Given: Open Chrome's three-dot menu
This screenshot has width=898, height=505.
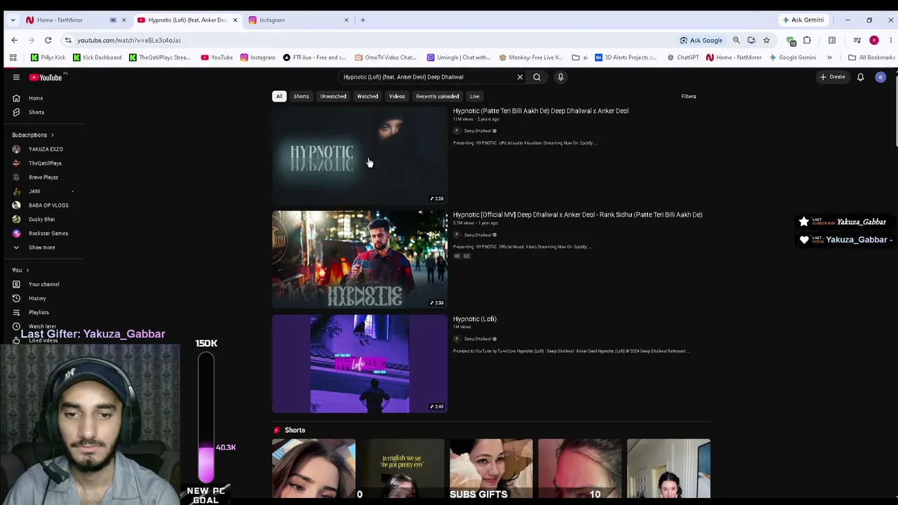Looking at the screenshot, I should coord(890,40).
